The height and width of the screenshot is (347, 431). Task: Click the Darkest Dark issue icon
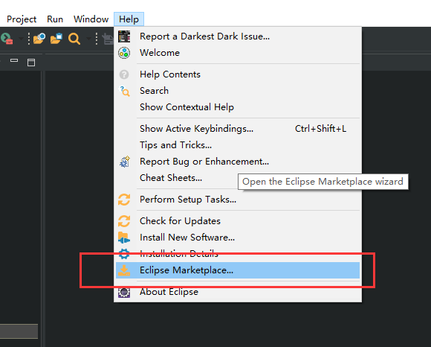point(124,36)
